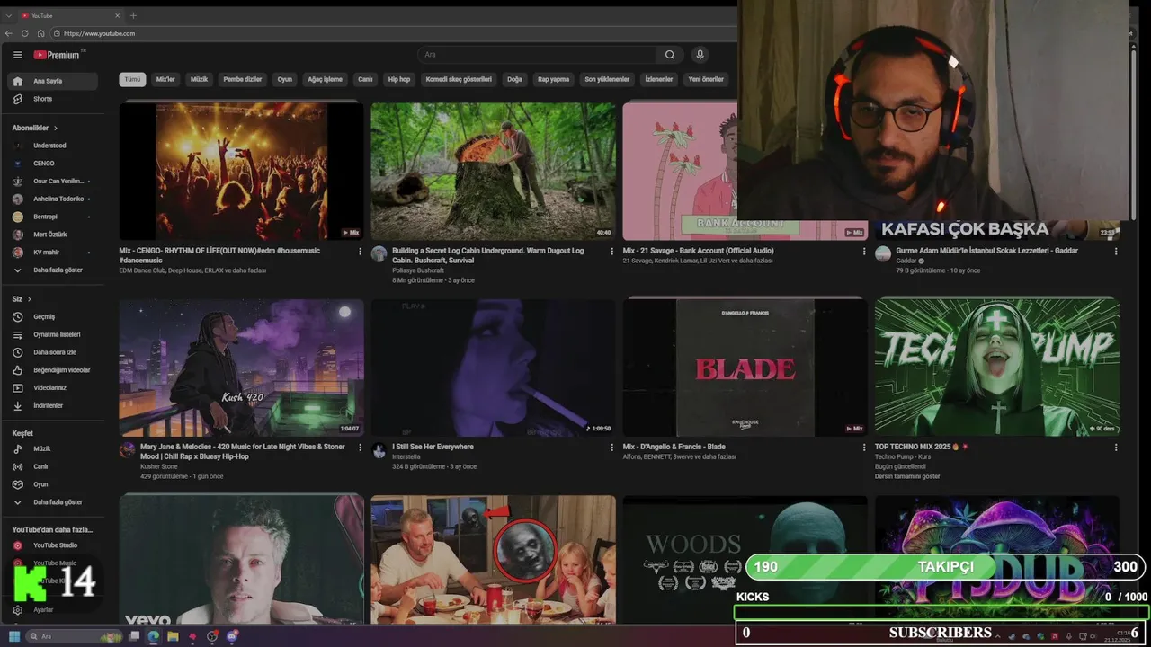Open YouTube Studio in the sidebar
Screen dimensions: 1151x647
(x=52, y=545)
